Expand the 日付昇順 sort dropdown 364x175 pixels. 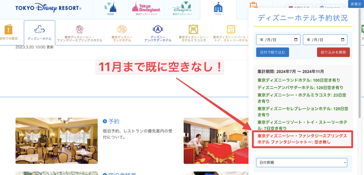[302, 163]
